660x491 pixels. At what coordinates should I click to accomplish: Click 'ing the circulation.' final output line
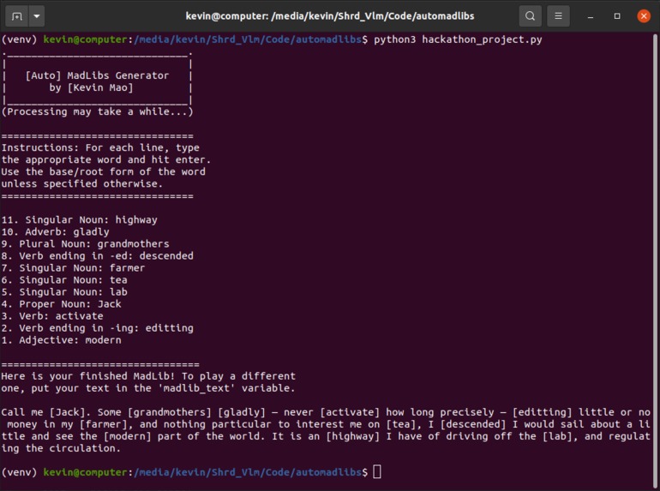62,448
